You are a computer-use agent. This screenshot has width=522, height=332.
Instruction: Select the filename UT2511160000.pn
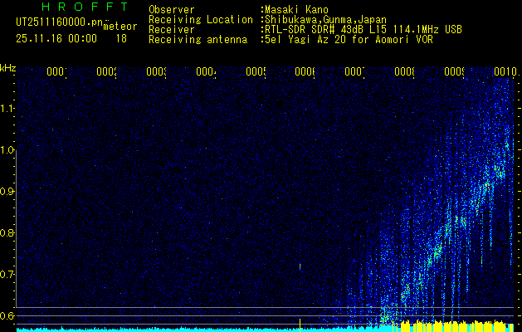(x=59, y=22)
